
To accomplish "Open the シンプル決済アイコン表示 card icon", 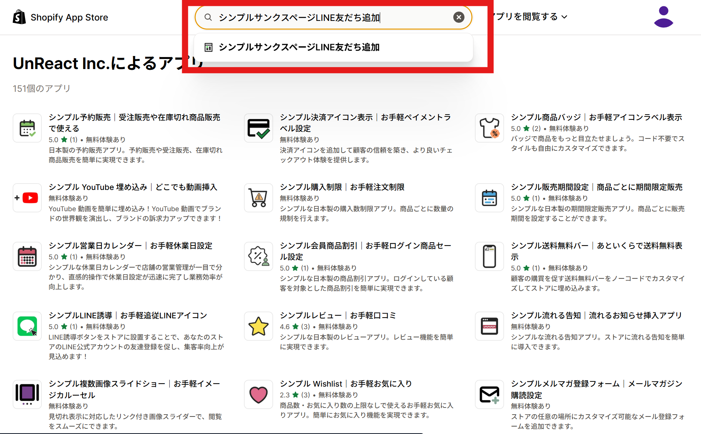I will pyautogui.click(x=259, y=128).
